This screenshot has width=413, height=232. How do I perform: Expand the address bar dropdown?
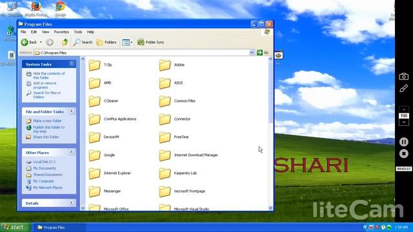(252, 53)
